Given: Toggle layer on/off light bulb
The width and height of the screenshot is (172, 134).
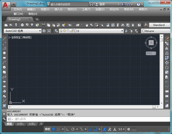Looking at the screenshot, I should (x=61, y=31).
